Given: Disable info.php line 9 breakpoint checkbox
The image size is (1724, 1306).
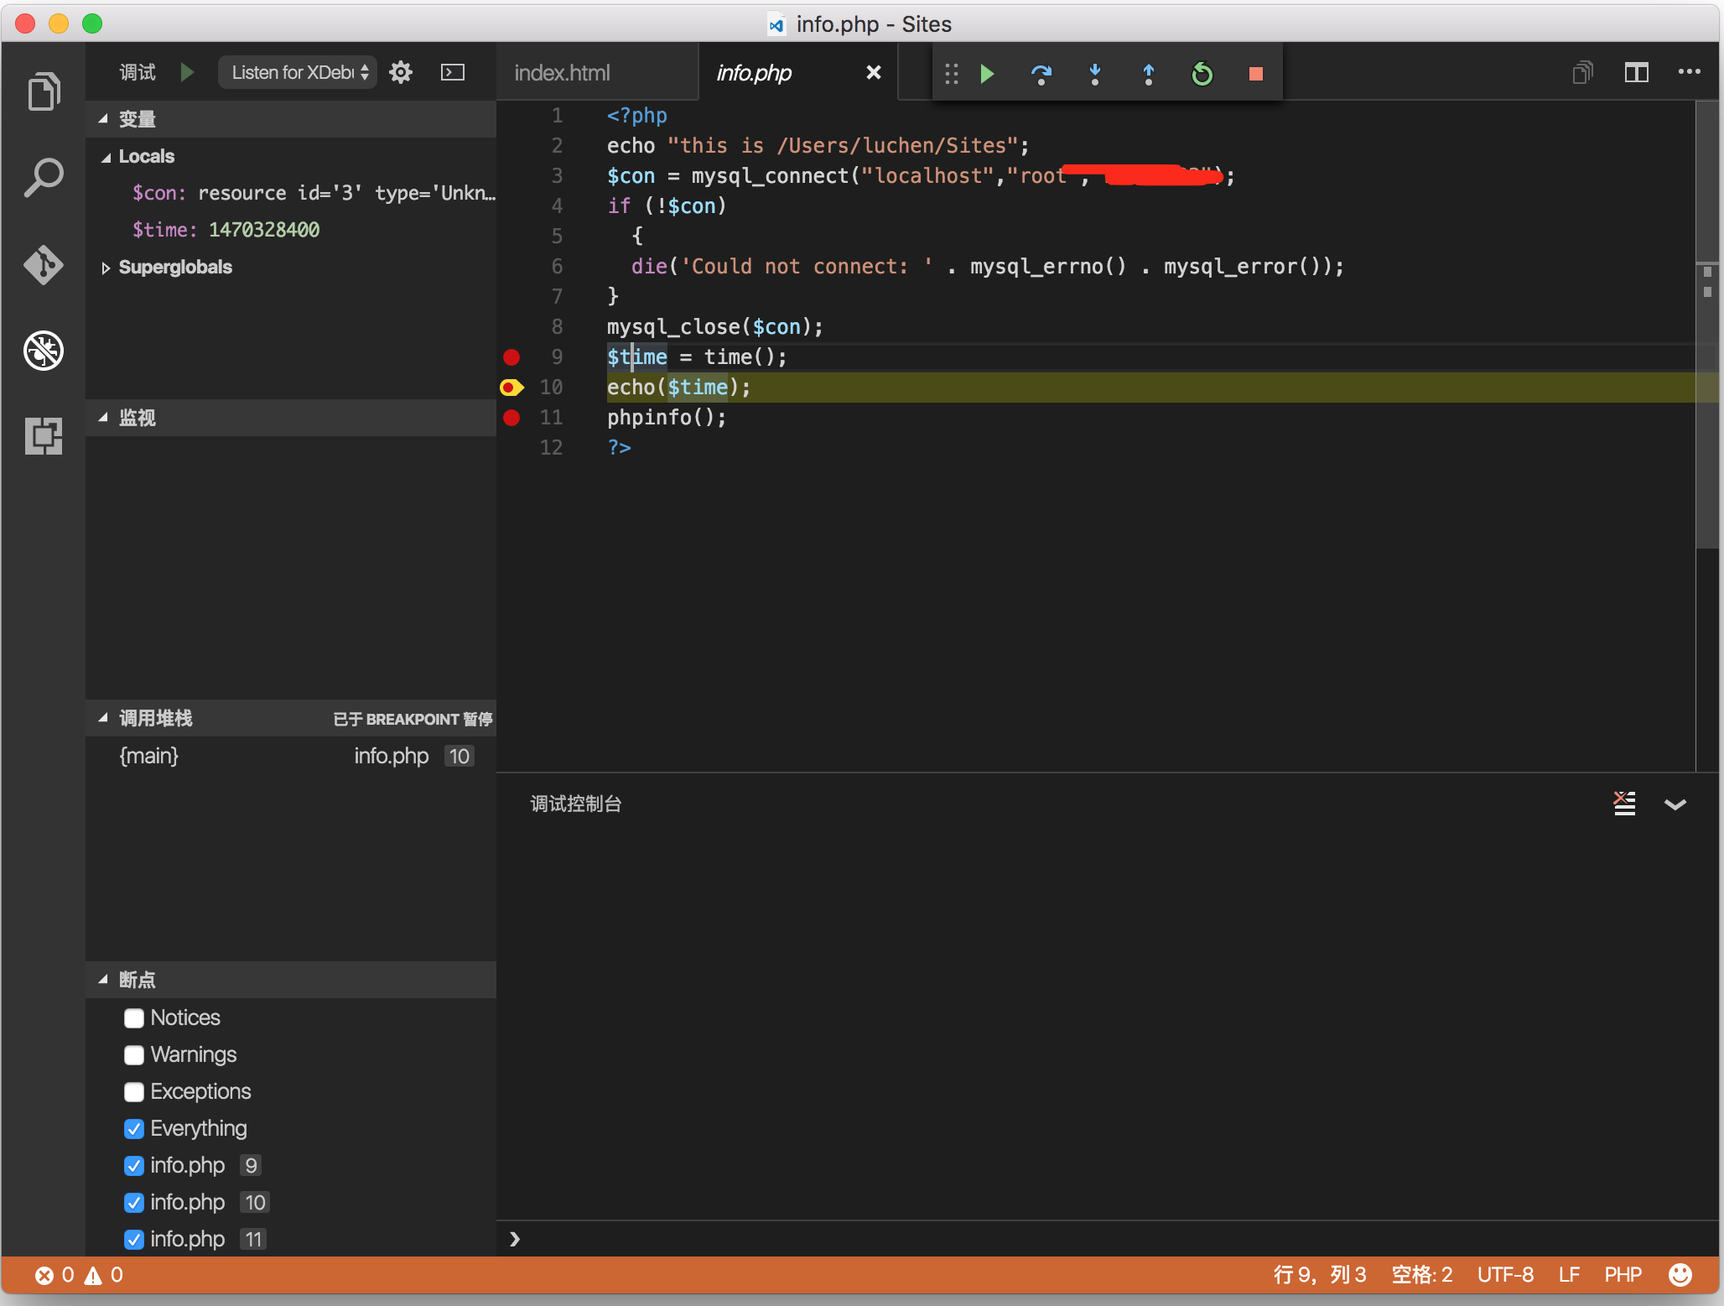Looking at the screenshot, I should [134, 1166].
